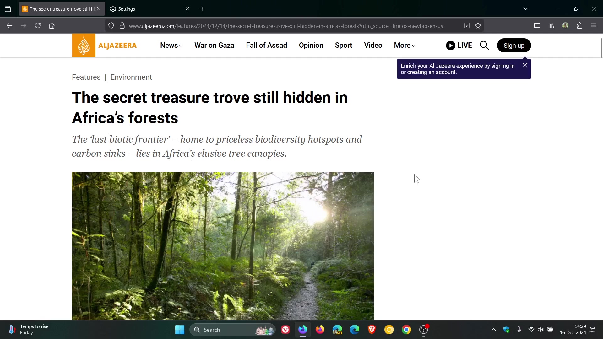Image resolution: width=603 pixels, height=339 pixels.
Task: Show hidden system tray icons
Action: coord(494,330)
